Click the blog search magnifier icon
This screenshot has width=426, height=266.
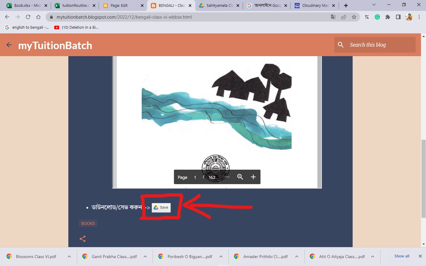click(x=341, y=45)
